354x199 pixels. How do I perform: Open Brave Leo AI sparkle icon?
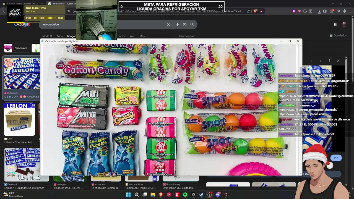tap(339, 11)
